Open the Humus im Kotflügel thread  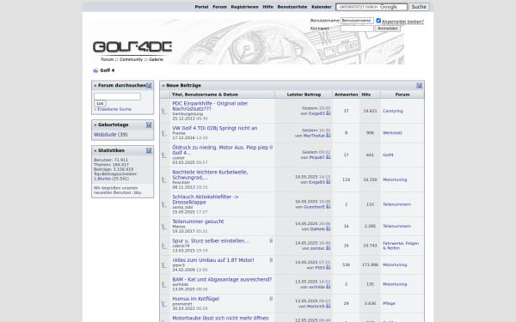[195, 299]
